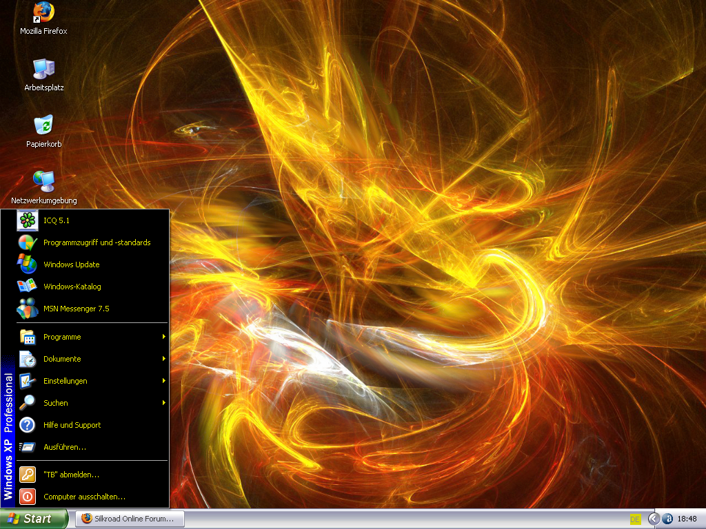Click the Papierkorb recycle bin icon
706x529 pixels.
pyautogui.click(x=43, y=125)
